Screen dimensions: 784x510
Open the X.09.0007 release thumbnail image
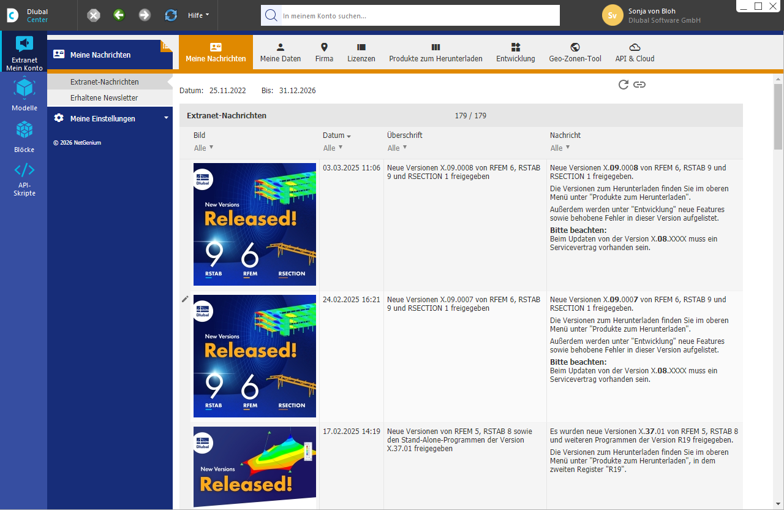pos(255,356)
